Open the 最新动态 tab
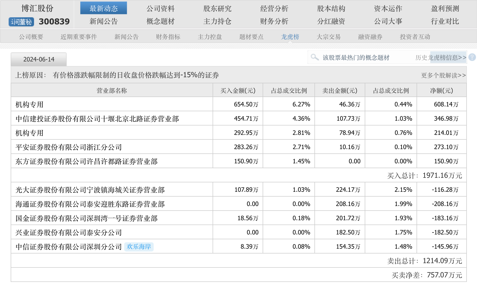This screenshot has width=477, height=286. coord(103,8)
